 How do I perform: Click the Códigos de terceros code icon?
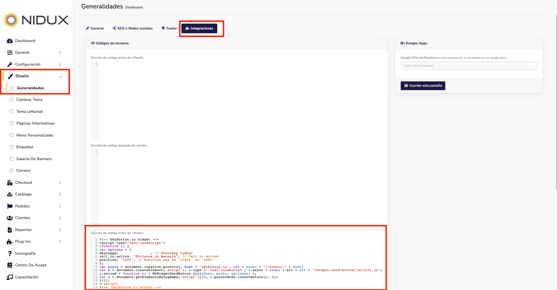click(x=93, y=43)
